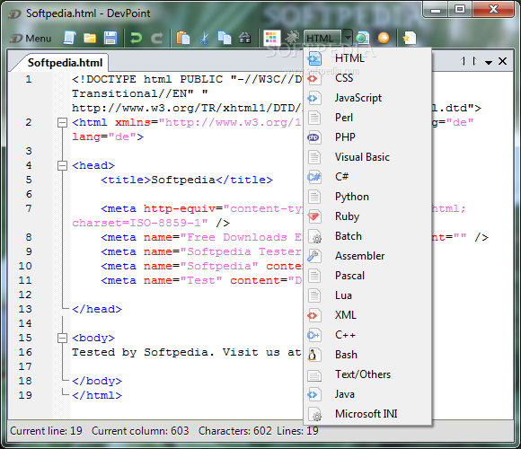Click the 'Current column: 603' status text
The width and height of the screenshot is (521, 449).
[x=140, y=431]
